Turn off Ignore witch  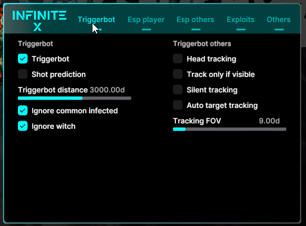click(x=23, y=126)
